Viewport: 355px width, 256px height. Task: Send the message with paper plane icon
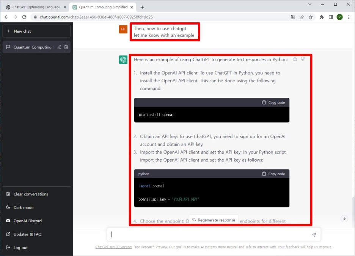click(x=314, y=234)
